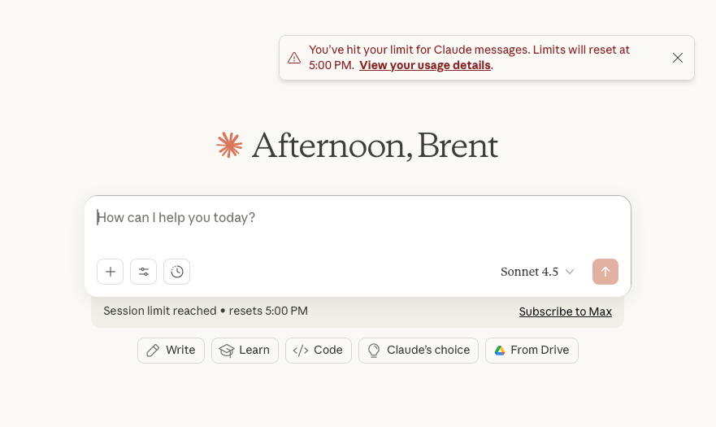Viewport: 716px width, 427px height.
Task: Expand the model selector chevron arrow
Action: [x=570, y=272]
